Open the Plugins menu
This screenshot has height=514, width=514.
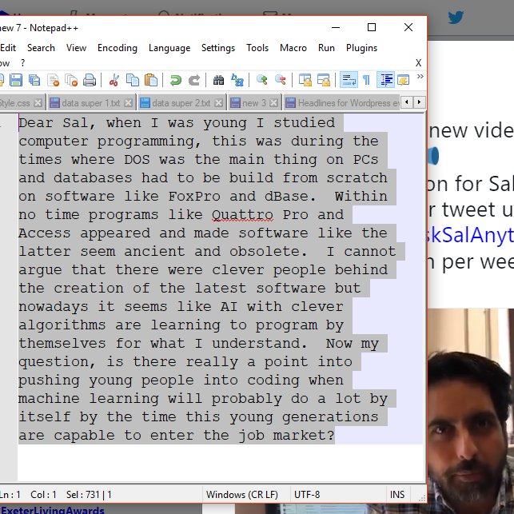point(361,48)
